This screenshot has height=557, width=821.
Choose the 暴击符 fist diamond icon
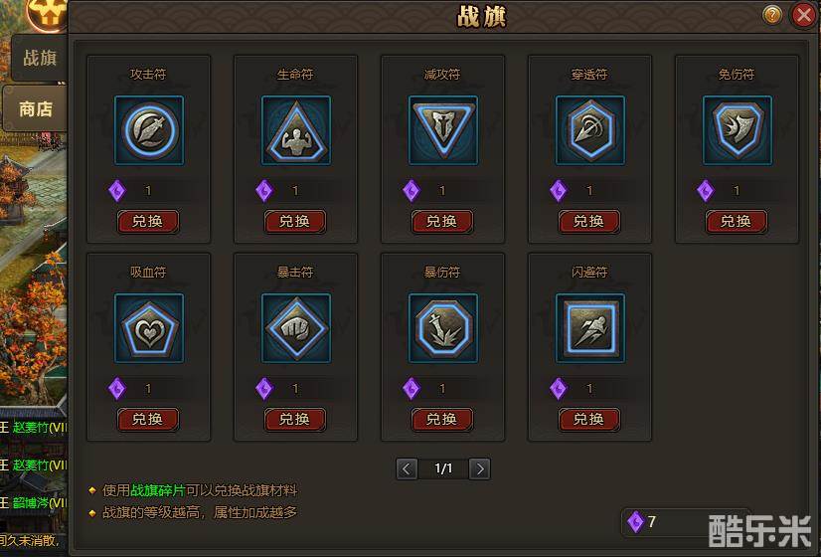point(296,328)
